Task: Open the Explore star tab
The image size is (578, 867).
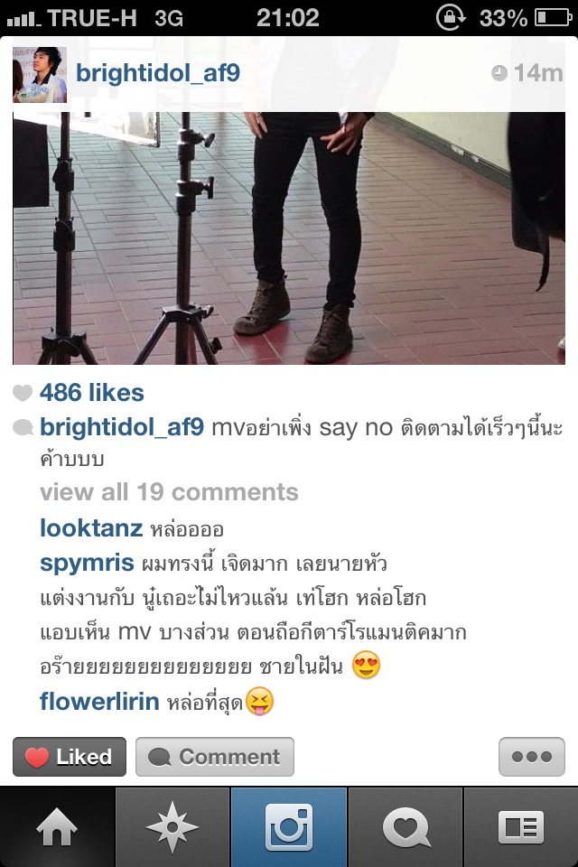Action: click(x=172, y=826)
